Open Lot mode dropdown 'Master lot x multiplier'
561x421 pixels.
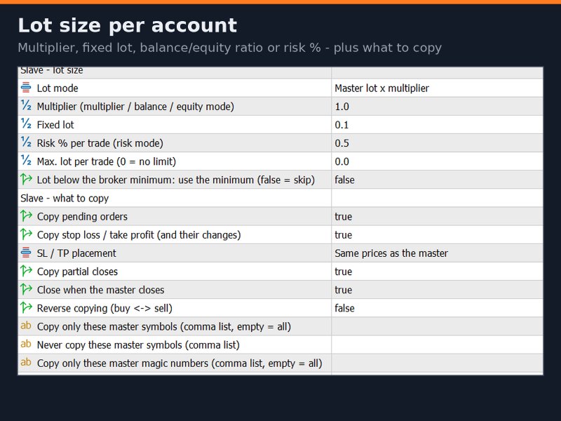coord(437,88)
